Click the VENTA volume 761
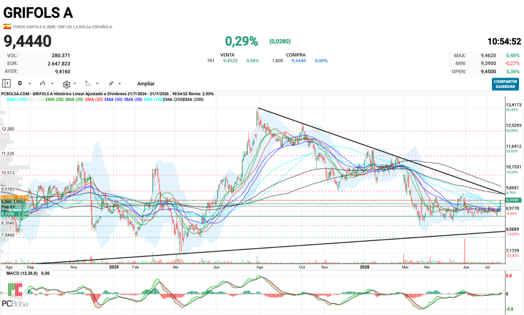The image size is (524, 315). pyautogui.click(x=211, y=61)
